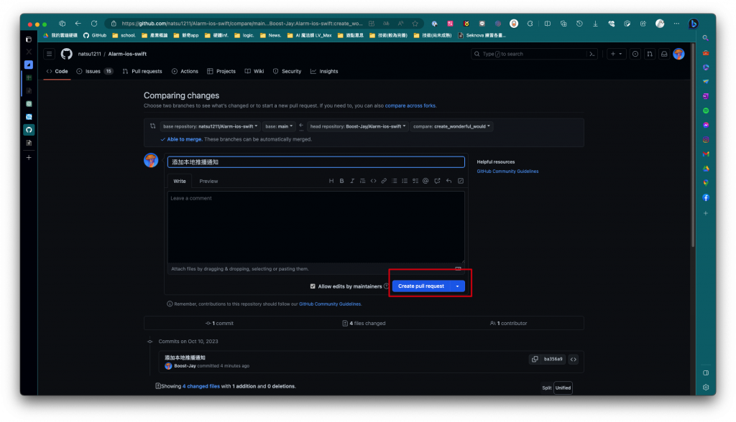Open the browser three-dots settings menu
Image resolution: width=736 pixels, height=422 pixels.
click(x=676, y=24)
